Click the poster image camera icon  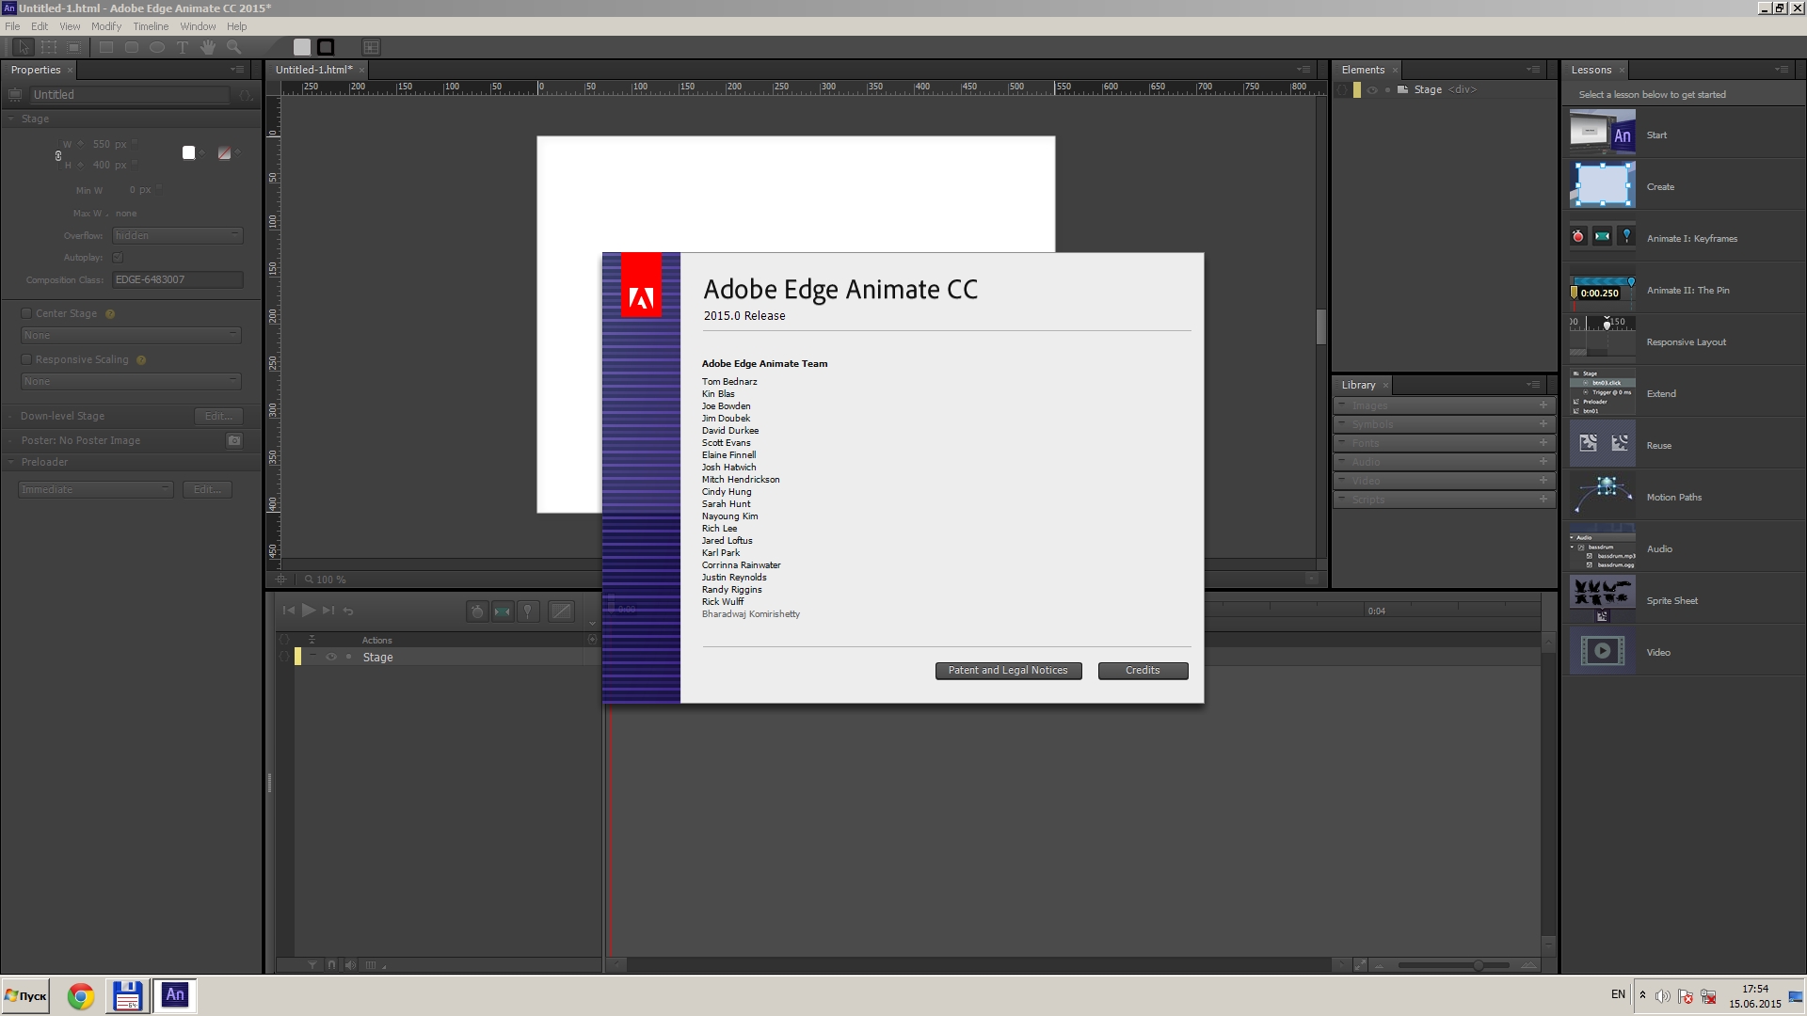(234, 440)
